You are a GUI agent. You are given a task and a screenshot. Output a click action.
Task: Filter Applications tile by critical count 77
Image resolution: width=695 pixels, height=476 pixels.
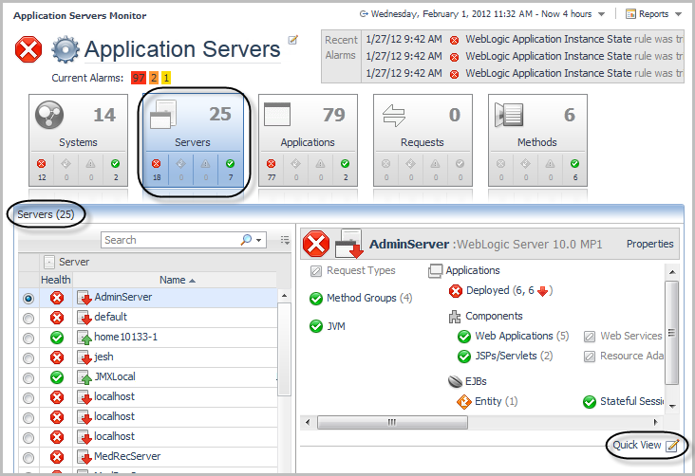click(272, 170)
